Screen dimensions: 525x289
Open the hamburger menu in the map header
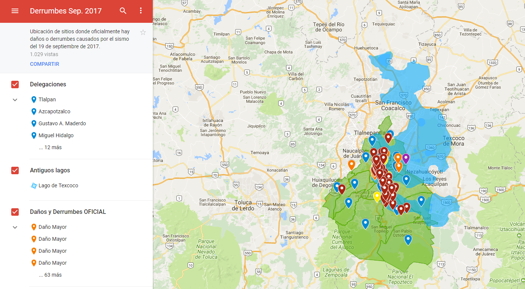(15, 11)
